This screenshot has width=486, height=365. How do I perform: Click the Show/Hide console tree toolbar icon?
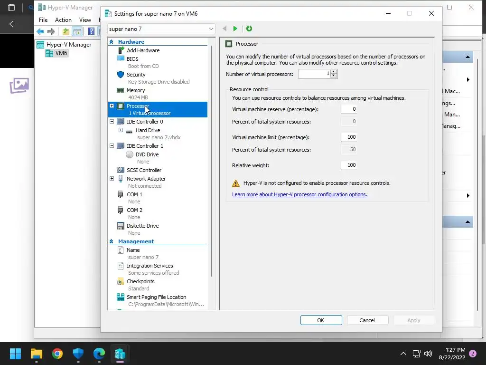click(x=77, y=31)
